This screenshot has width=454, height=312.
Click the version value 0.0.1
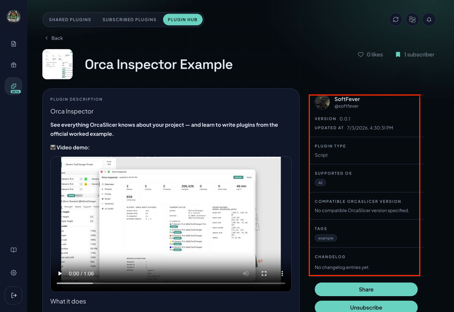click(x=345, y=119)
